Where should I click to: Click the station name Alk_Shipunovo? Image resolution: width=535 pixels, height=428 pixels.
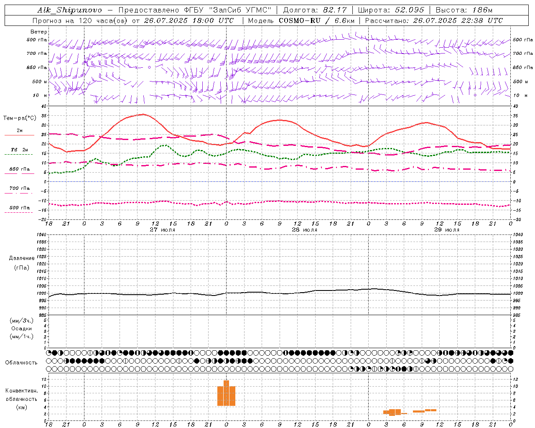coord(69,10)
